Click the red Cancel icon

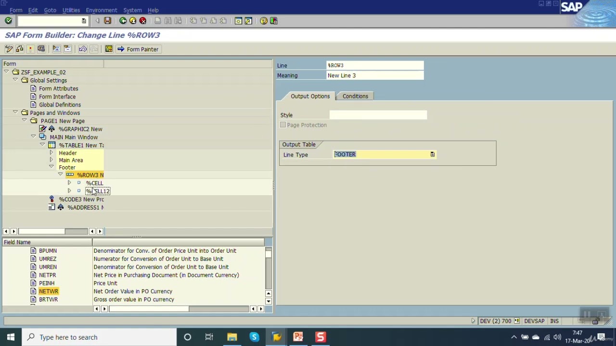(x=143, y=21)
